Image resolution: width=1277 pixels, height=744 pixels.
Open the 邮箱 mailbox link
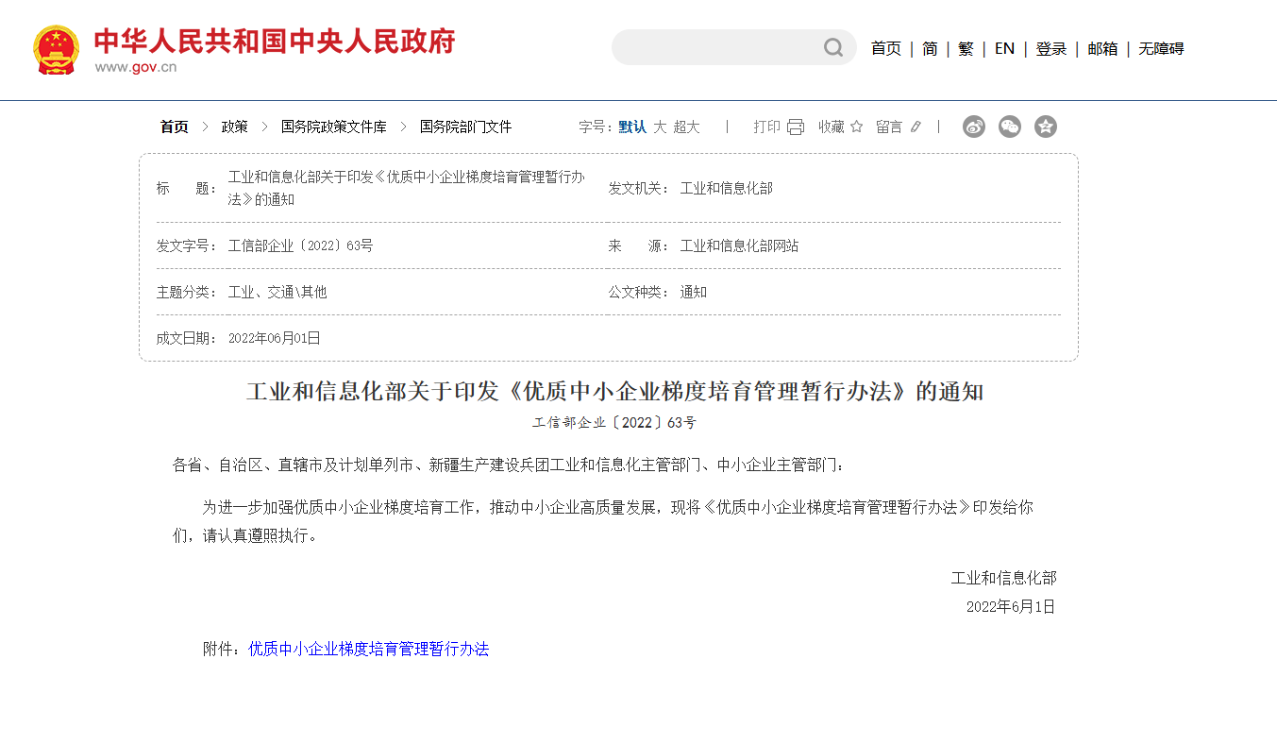tap(1102, 48)
